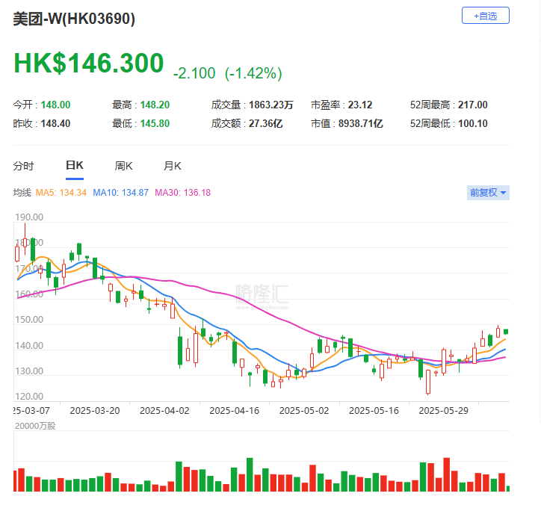
Task: Click the 均线 moving average label
Action: point(22,193)
